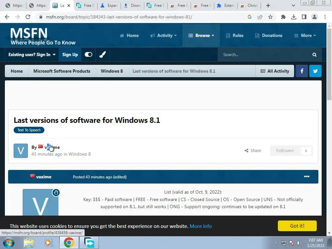The width and height of the screenshot is (332, 249).
Task: Click the Action Center flag icon
Action: [x=291, y=243]
